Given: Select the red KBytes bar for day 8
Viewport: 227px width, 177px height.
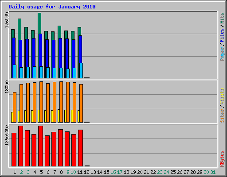Looking at the screenshot, I should pos(60,148).
